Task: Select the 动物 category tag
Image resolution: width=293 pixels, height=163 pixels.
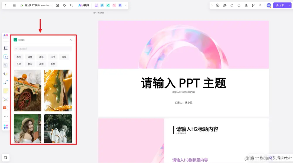Action: pyautogui.click(x=41, y=64)
